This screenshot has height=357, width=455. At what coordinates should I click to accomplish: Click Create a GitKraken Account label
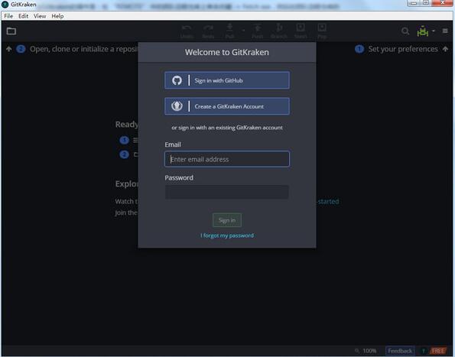point(229,106)
